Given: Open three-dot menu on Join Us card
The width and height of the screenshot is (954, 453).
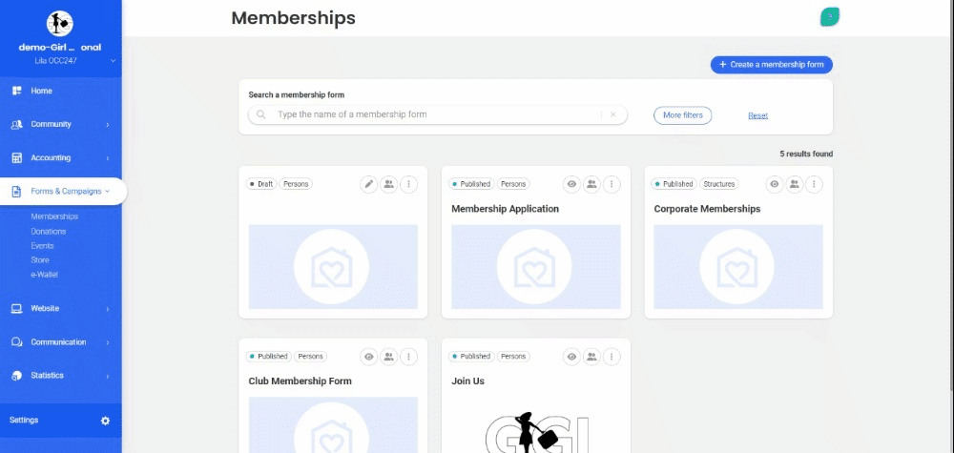Looking at the screenshot, I should coord(612,357).
